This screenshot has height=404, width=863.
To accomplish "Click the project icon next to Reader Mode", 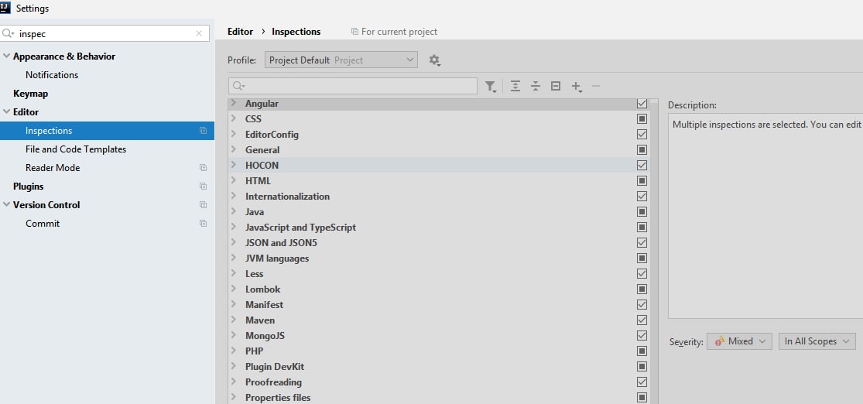I will [x=203, y=168].
